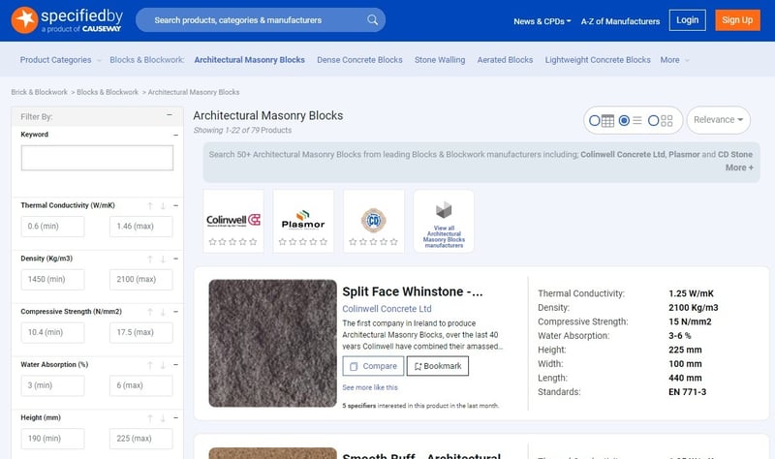Screen dimensions: 775x459
Task: Click Compressive Strength max field
Action: [x=140, y=332]
